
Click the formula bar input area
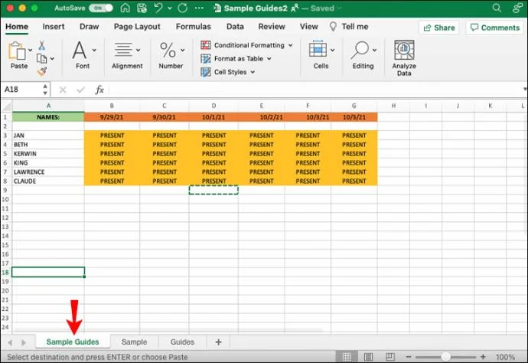[x=315, y=90]
